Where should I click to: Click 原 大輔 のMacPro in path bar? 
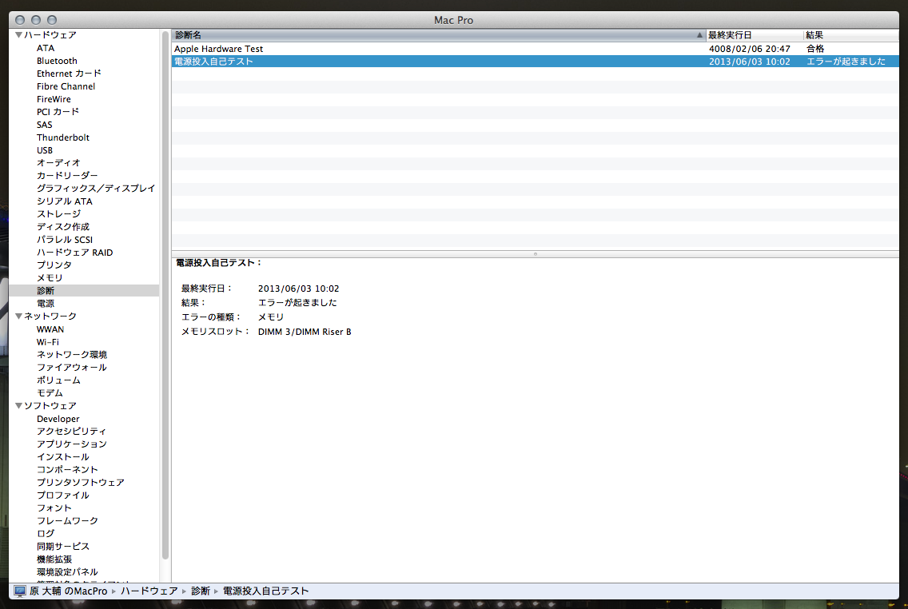68,591
